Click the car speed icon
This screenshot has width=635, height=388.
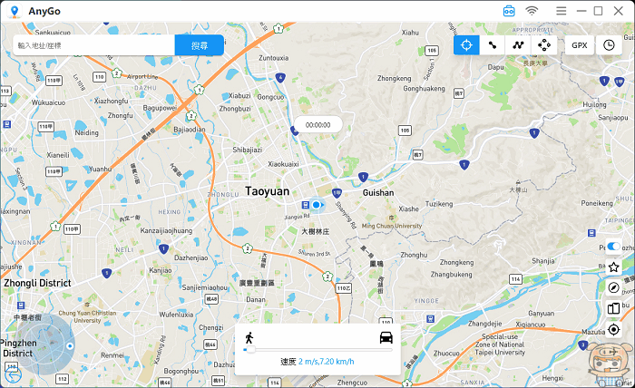[386, 337]
